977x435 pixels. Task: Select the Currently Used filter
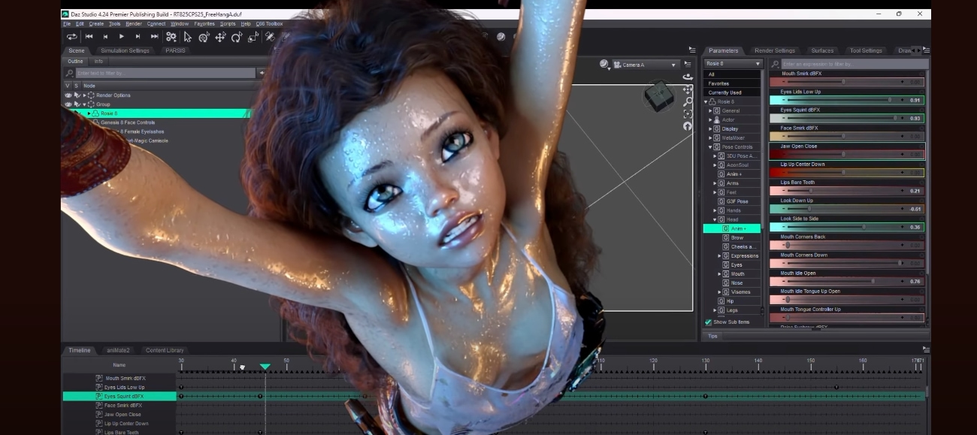click(x=733, y=92)
